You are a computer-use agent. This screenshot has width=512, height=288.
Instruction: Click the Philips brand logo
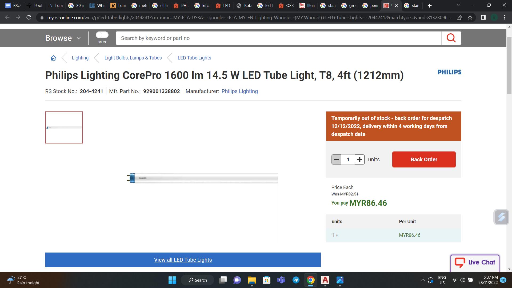click(x=449, y=72)
